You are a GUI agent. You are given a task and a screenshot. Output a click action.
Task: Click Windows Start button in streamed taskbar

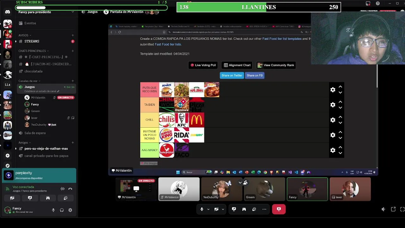point(178,172)
